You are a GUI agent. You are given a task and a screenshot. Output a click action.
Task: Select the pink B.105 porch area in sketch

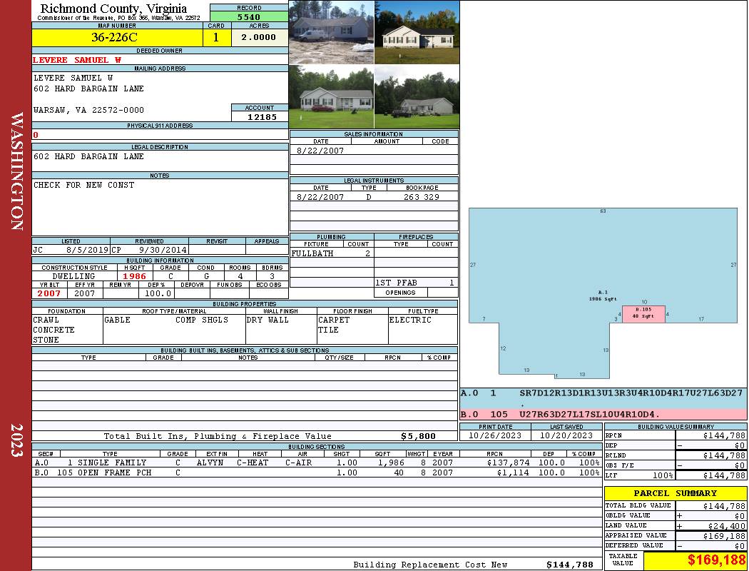(x=643, y=313)
